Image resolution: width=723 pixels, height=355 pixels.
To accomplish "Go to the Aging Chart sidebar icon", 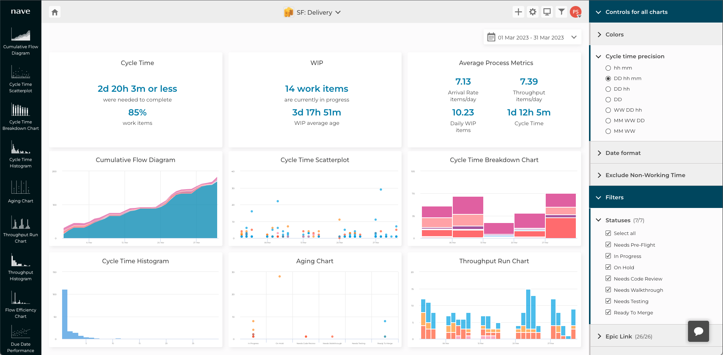I will 21,192.
